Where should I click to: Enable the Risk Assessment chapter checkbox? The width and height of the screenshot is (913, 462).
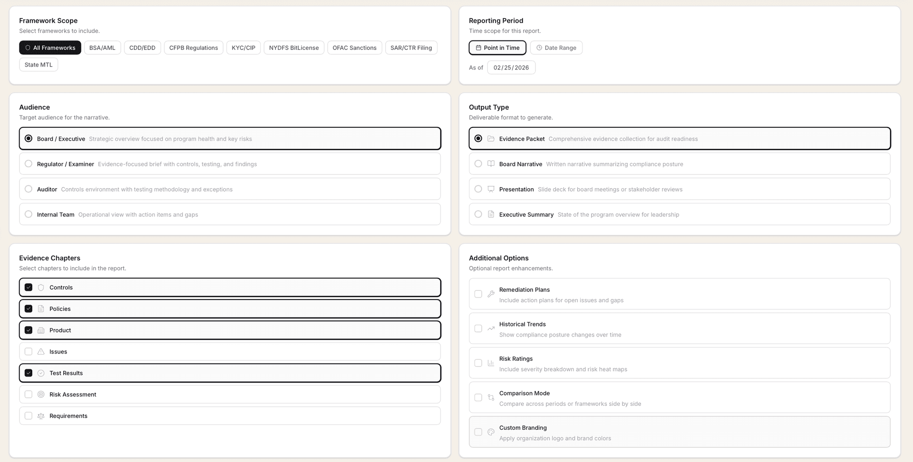click(29, 395)
